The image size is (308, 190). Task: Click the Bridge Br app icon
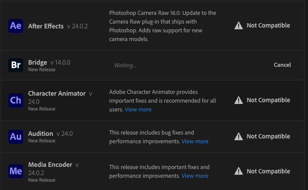[16, 65]
